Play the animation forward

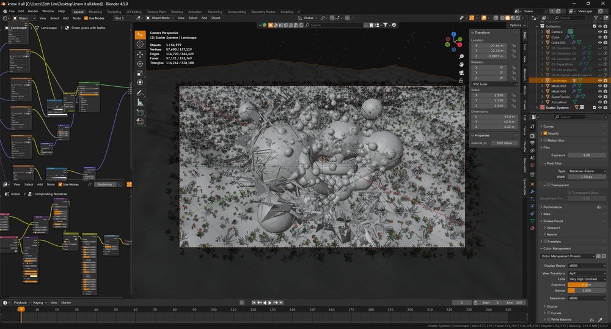270,303
